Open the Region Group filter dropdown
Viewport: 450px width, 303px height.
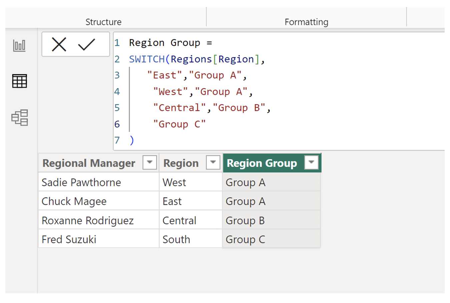[311, 163]
